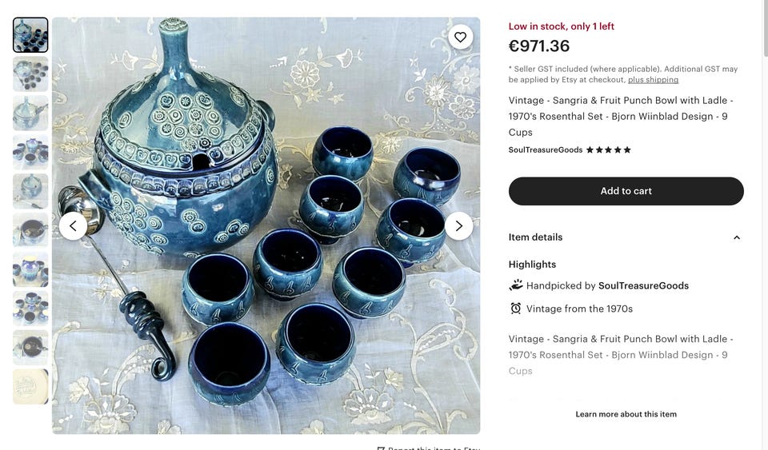Viewport: 768px width, 450px height.
Task: Add item to cart
Action: pos(626,191)
